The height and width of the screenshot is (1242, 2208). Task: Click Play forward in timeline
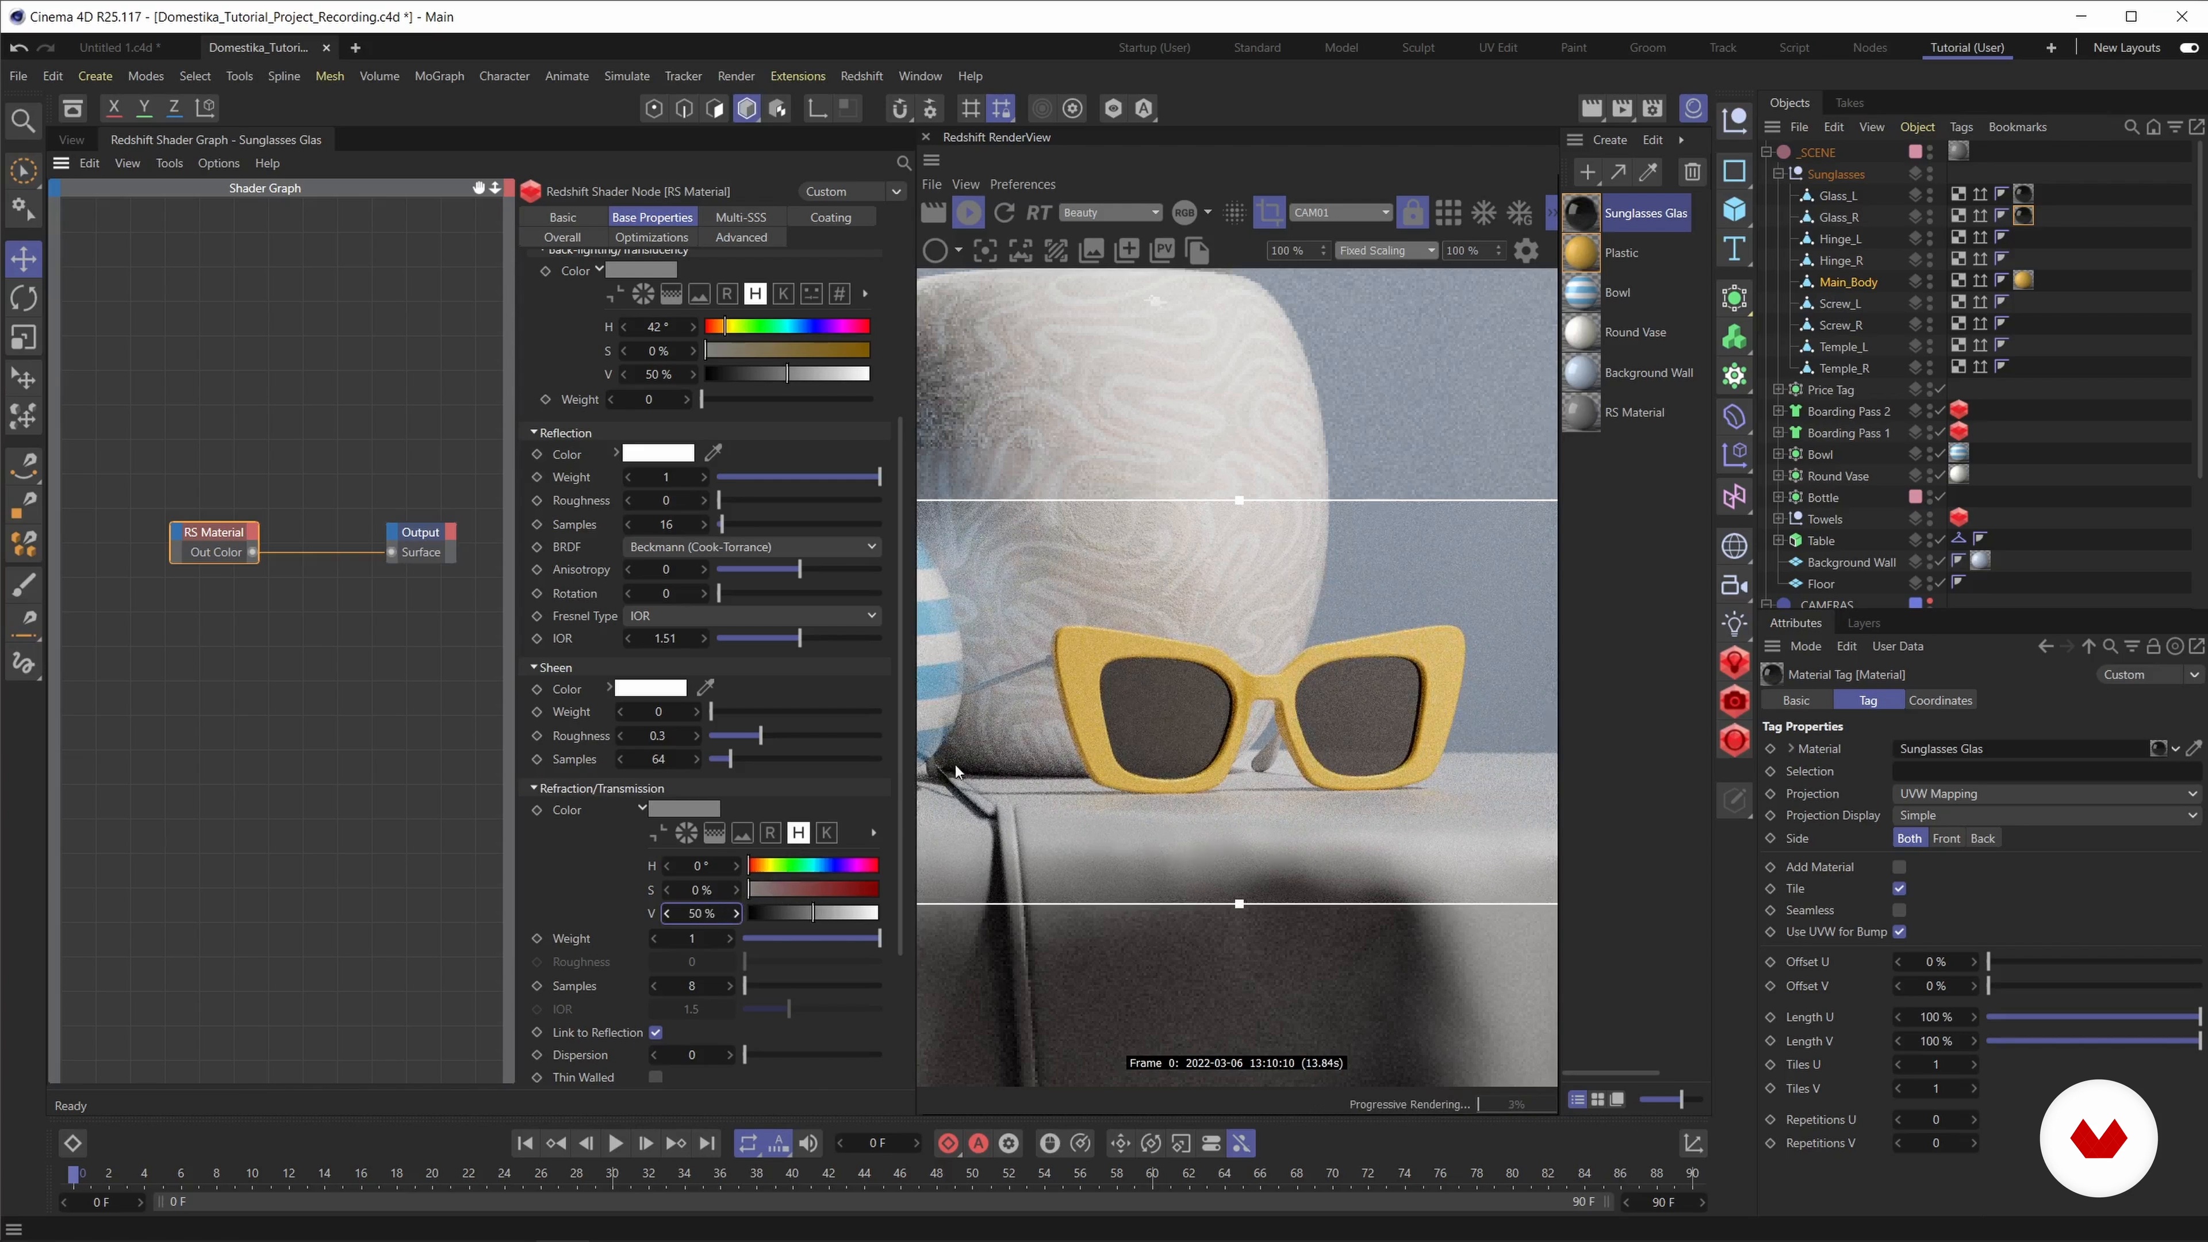pyautogui.click(x=615, y=1144)
